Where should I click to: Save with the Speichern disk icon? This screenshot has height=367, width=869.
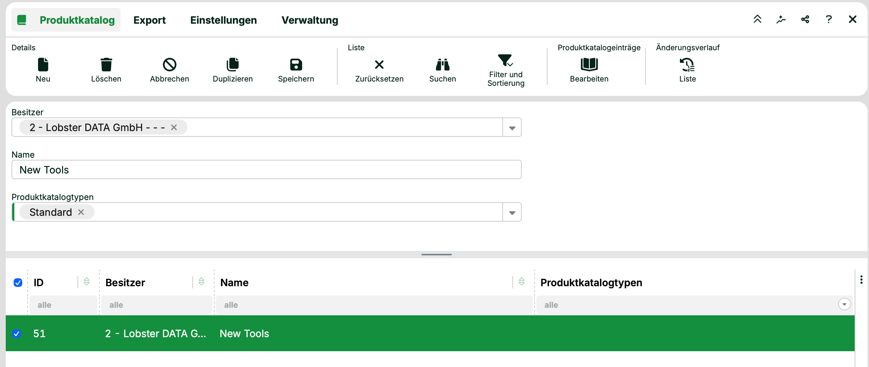point(296,65)
